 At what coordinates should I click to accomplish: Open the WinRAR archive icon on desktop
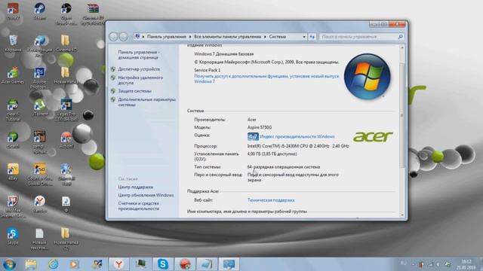click(x=92, y=14)
